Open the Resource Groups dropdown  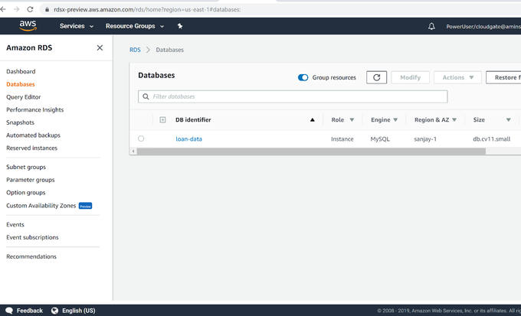tap(135, 26)
